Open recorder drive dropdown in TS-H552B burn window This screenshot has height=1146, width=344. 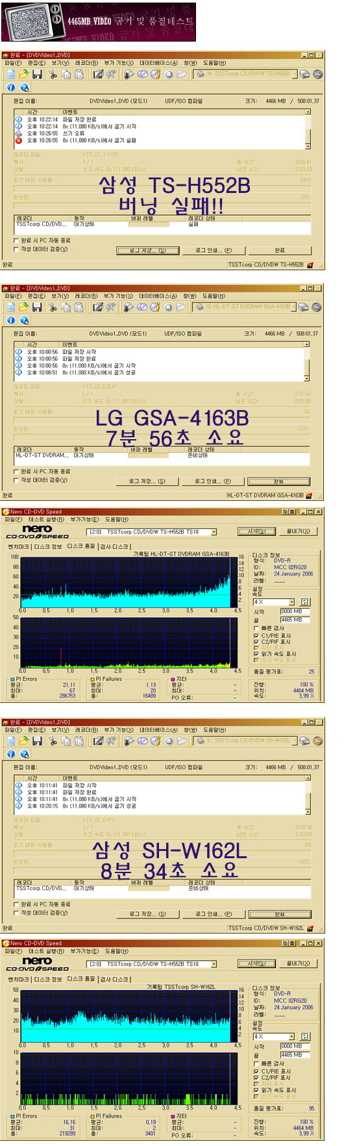[294, 74]
